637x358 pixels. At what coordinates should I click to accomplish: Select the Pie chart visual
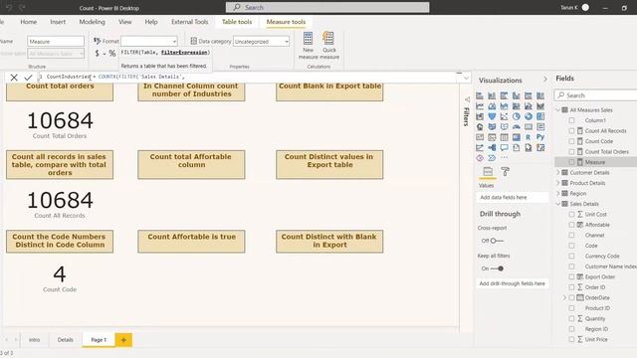[517, 116]
